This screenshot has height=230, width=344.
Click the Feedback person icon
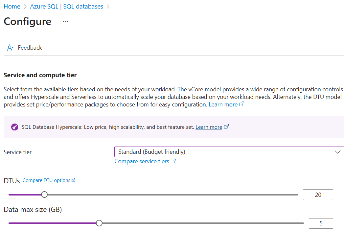[x=11, y=48]
